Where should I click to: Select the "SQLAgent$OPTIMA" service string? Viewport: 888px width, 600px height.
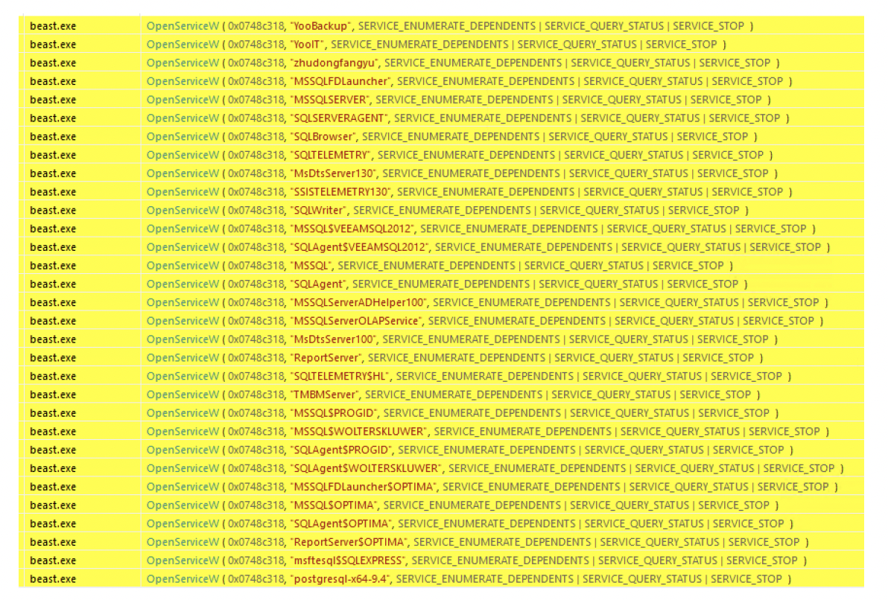click(341, 523)
